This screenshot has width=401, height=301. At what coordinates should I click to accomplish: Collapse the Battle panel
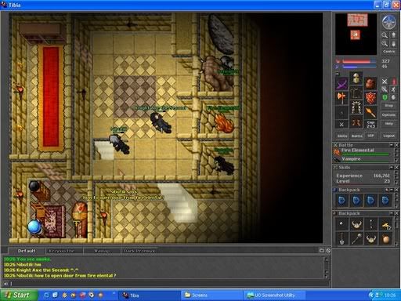392,145
